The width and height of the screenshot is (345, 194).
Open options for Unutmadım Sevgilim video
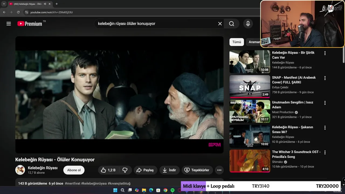click(x=325, y=103)
